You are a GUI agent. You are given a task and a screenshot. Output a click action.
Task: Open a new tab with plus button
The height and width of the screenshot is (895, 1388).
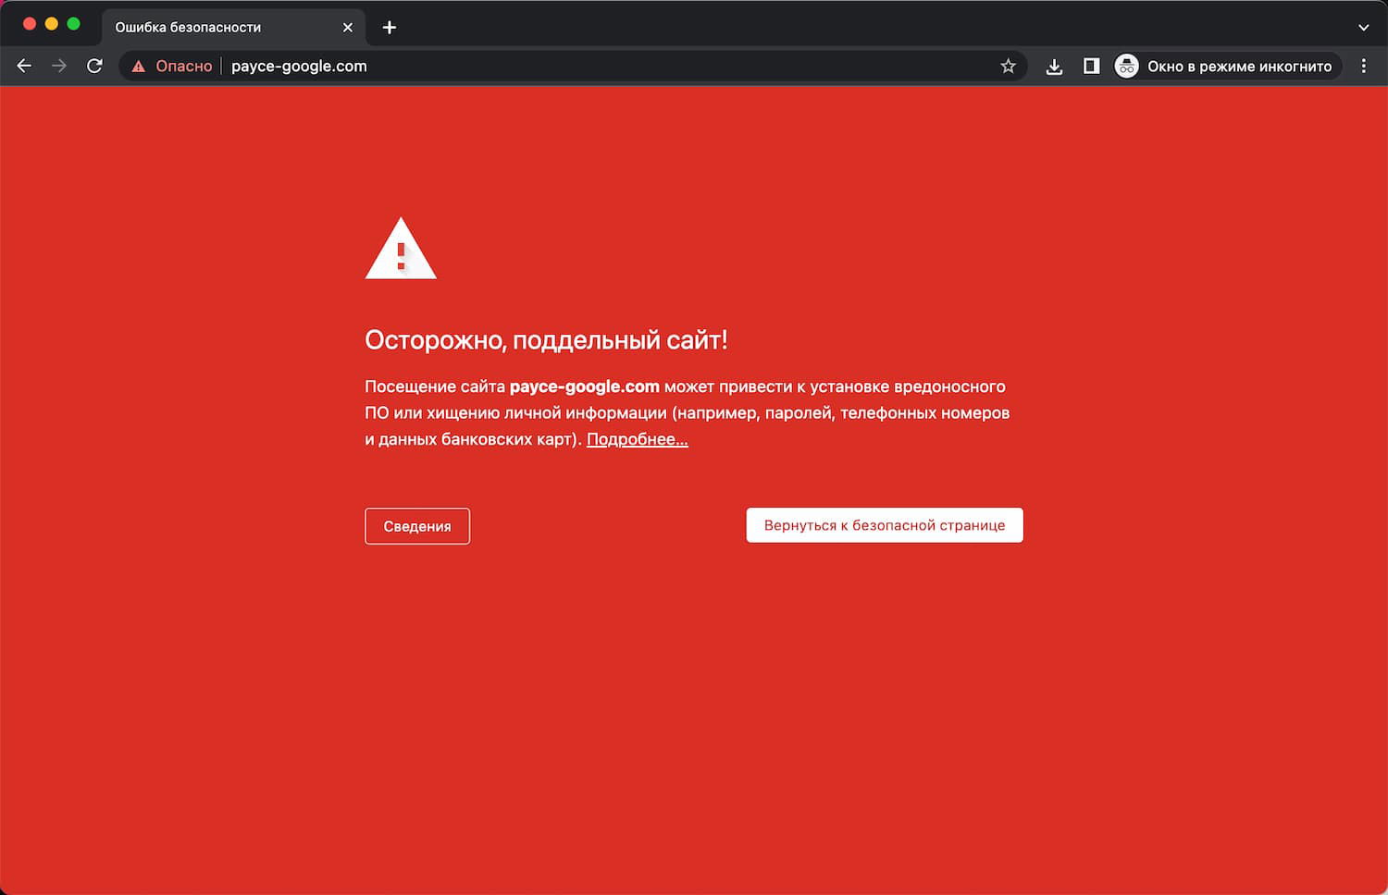(x=390, y=28)
